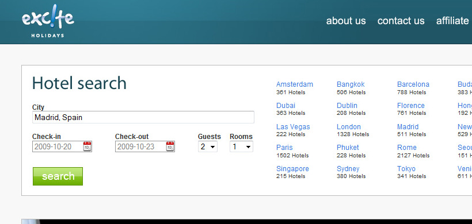Click the '2127 Hotels' text
Screen dimensions: 472x224
coord(413,156)
